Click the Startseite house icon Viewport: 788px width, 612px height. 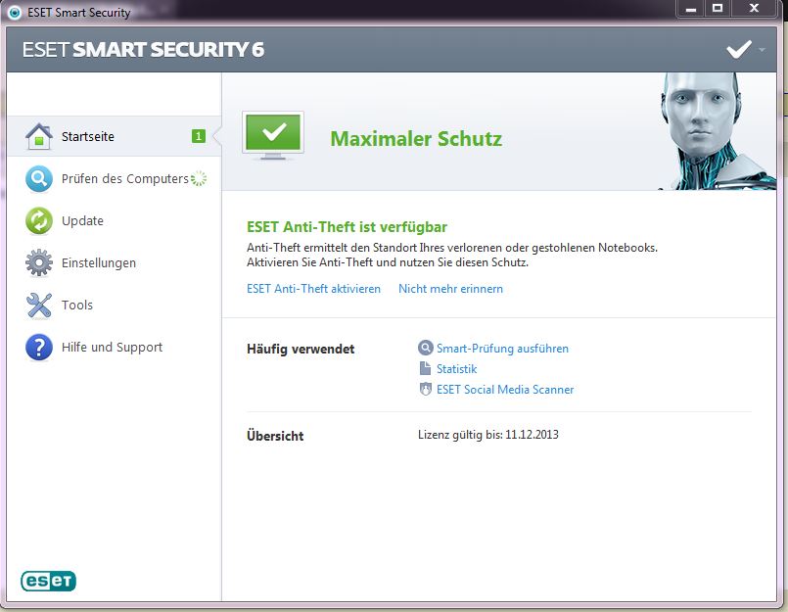pos(38,137)
